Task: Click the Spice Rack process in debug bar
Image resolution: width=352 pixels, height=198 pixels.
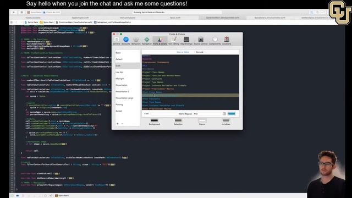Action: coord(62,196)
